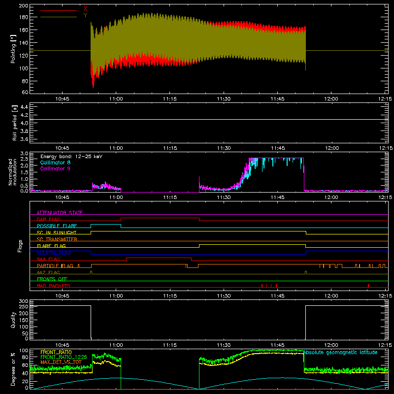Click the SC_IN_SUNLIGHT flag label
394x394 pixels.
point(57,232)
